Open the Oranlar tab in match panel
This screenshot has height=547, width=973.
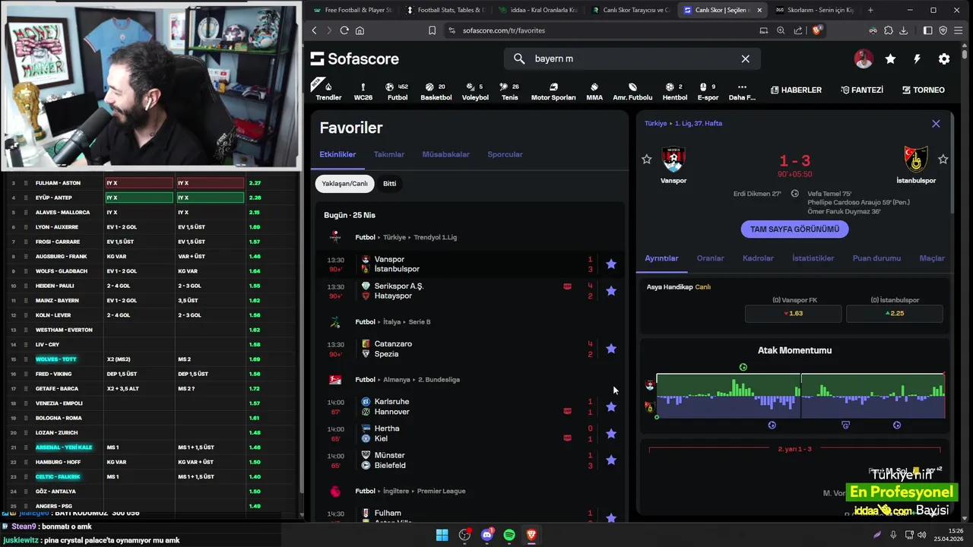pyautogui.click(x=710, y=258)
